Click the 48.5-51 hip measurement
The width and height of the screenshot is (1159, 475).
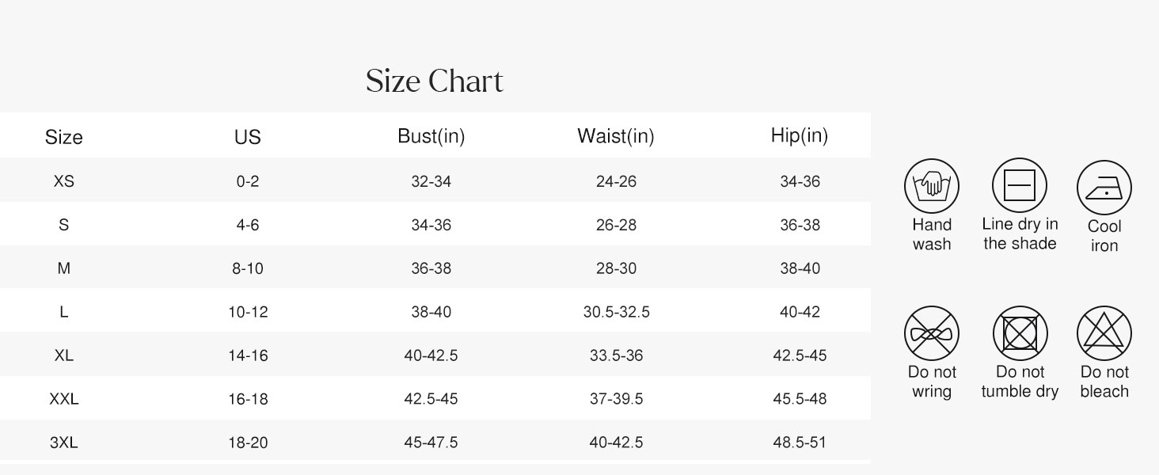(800, 443)
